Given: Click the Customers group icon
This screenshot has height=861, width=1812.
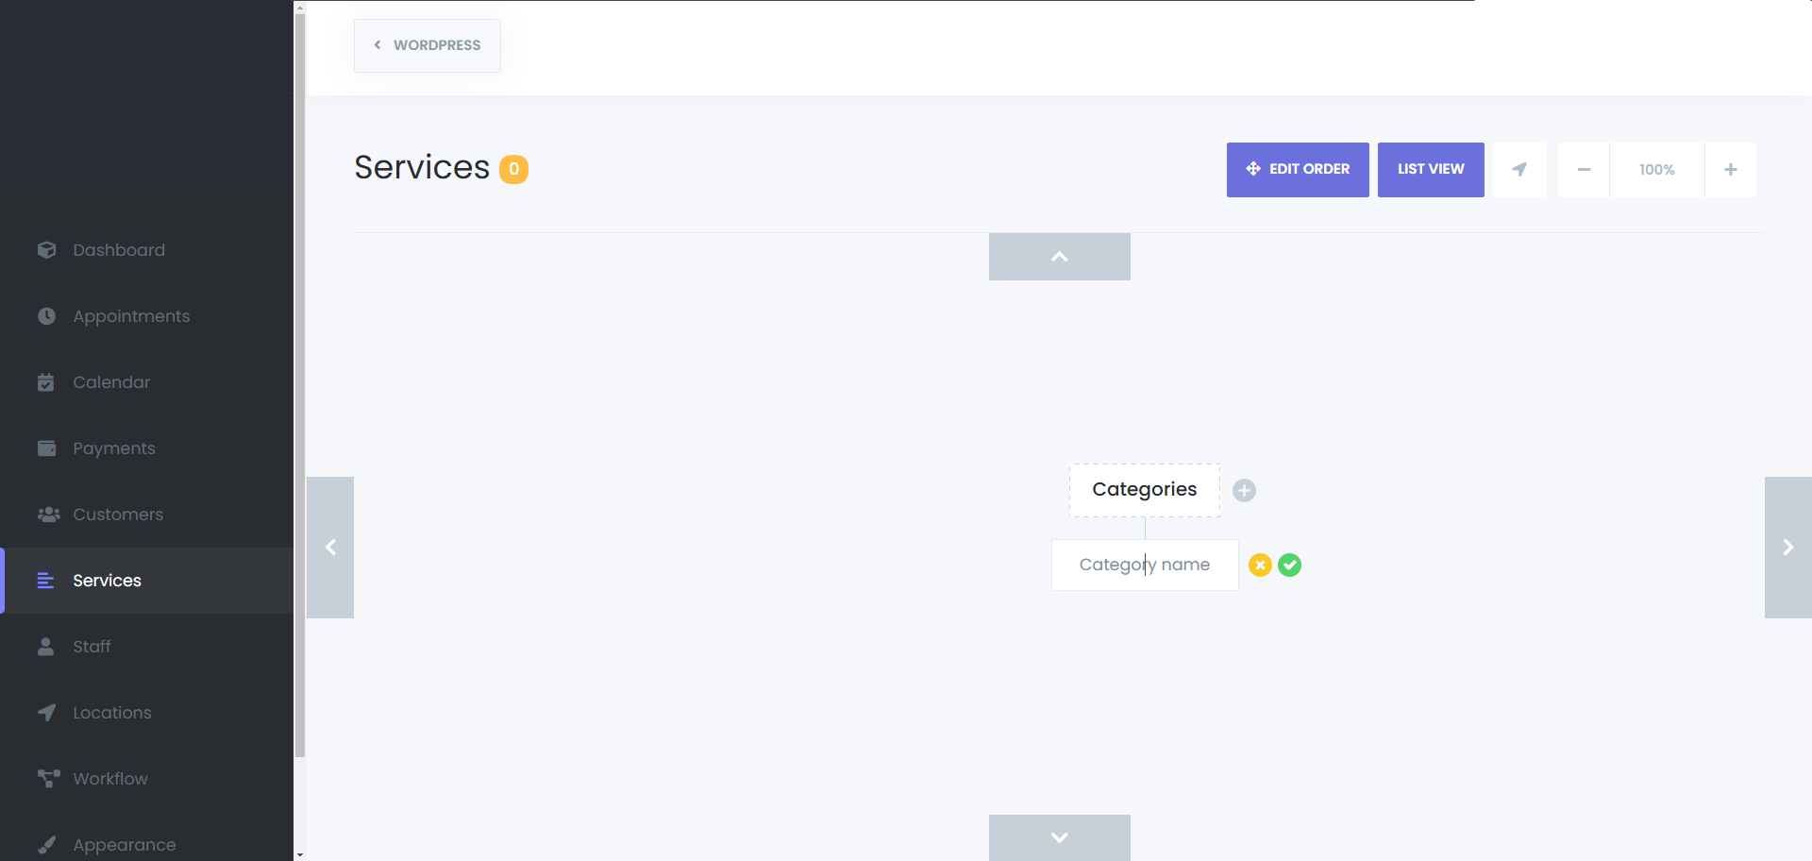Looking at the screenshot, I should click(48, 515).
